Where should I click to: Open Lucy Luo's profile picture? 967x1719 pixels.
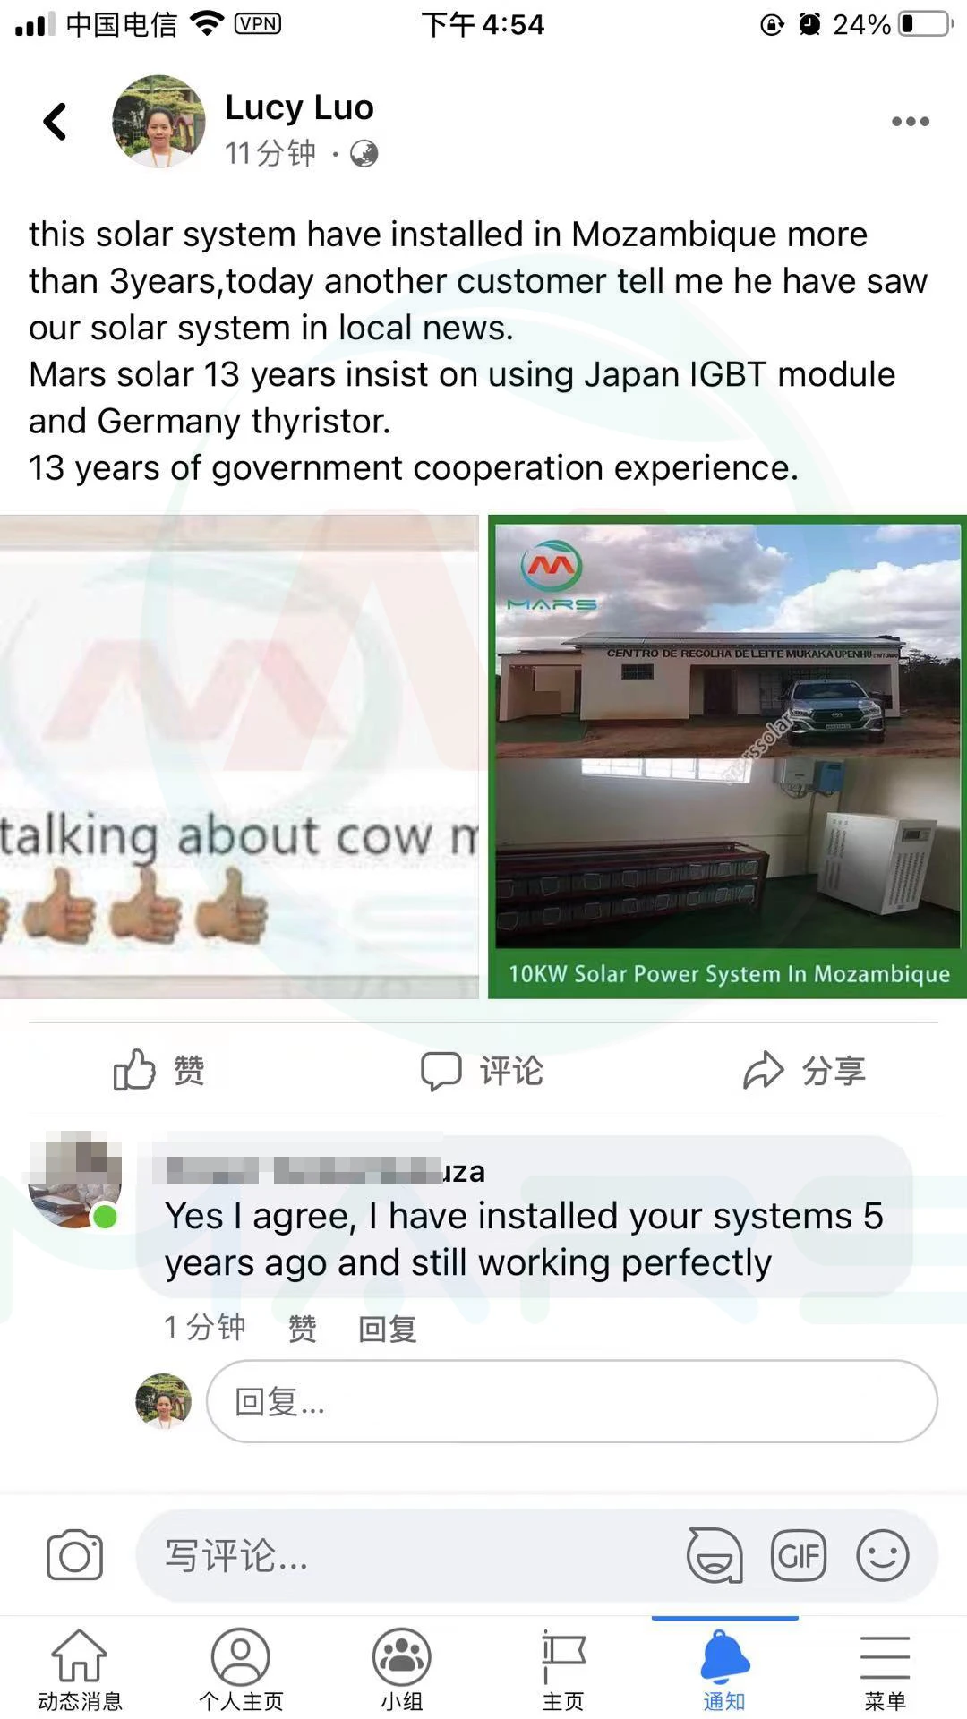158,122
